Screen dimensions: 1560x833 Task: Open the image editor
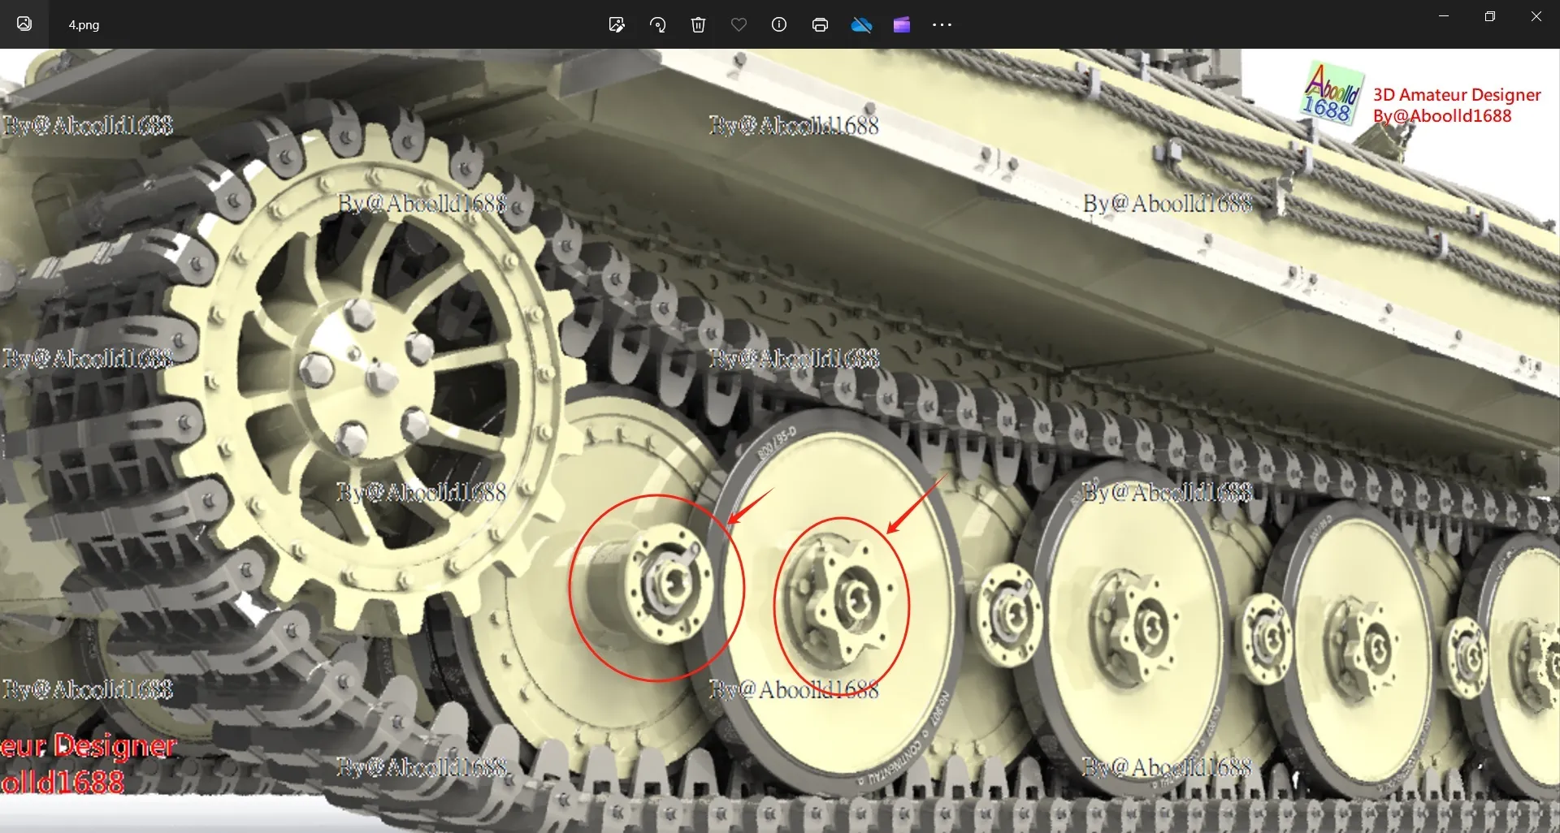pos(617,24)
